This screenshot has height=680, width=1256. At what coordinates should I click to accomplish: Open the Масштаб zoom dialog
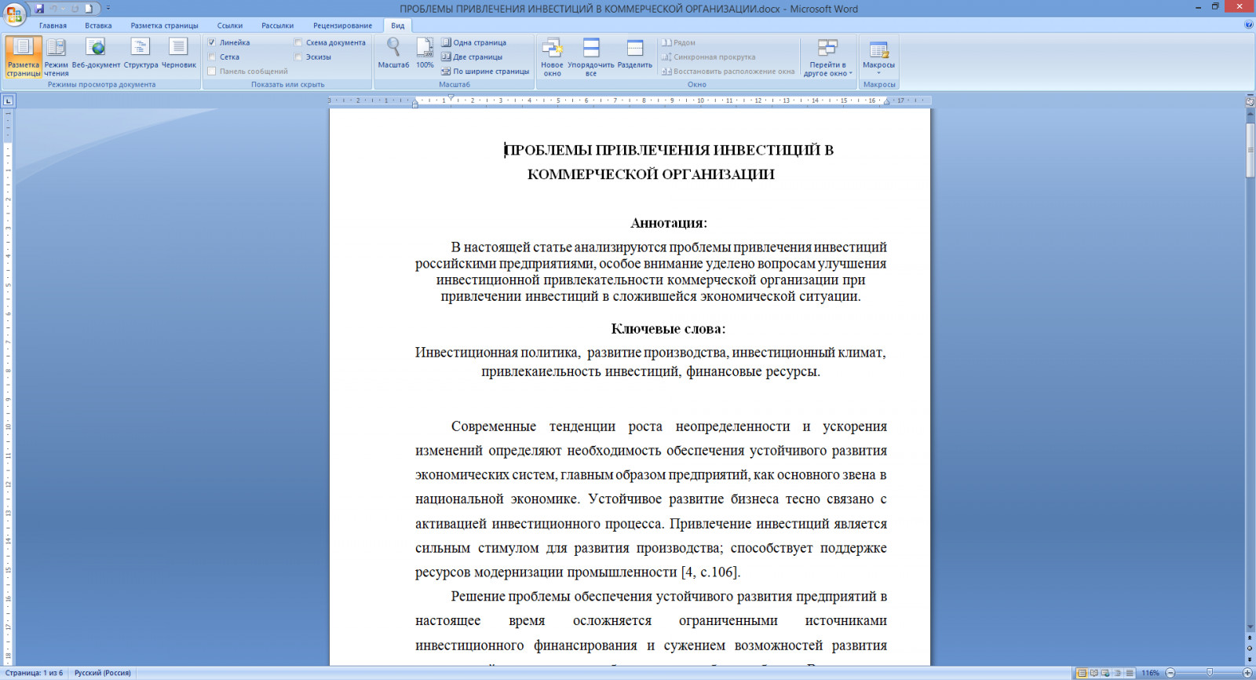[393, 53]
